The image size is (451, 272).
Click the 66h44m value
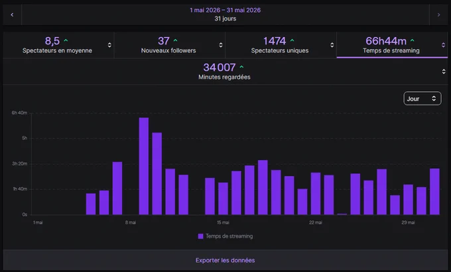386,41
